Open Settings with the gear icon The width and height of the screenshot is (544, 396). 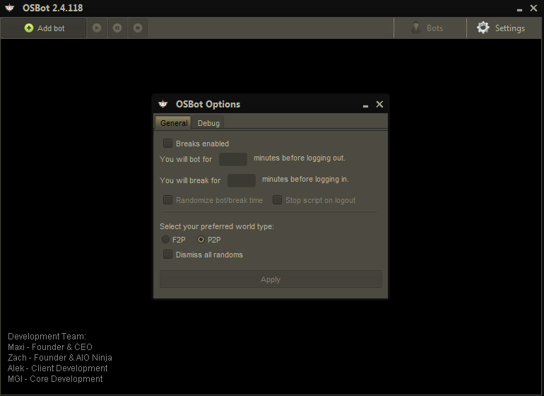tap(501, 28)
